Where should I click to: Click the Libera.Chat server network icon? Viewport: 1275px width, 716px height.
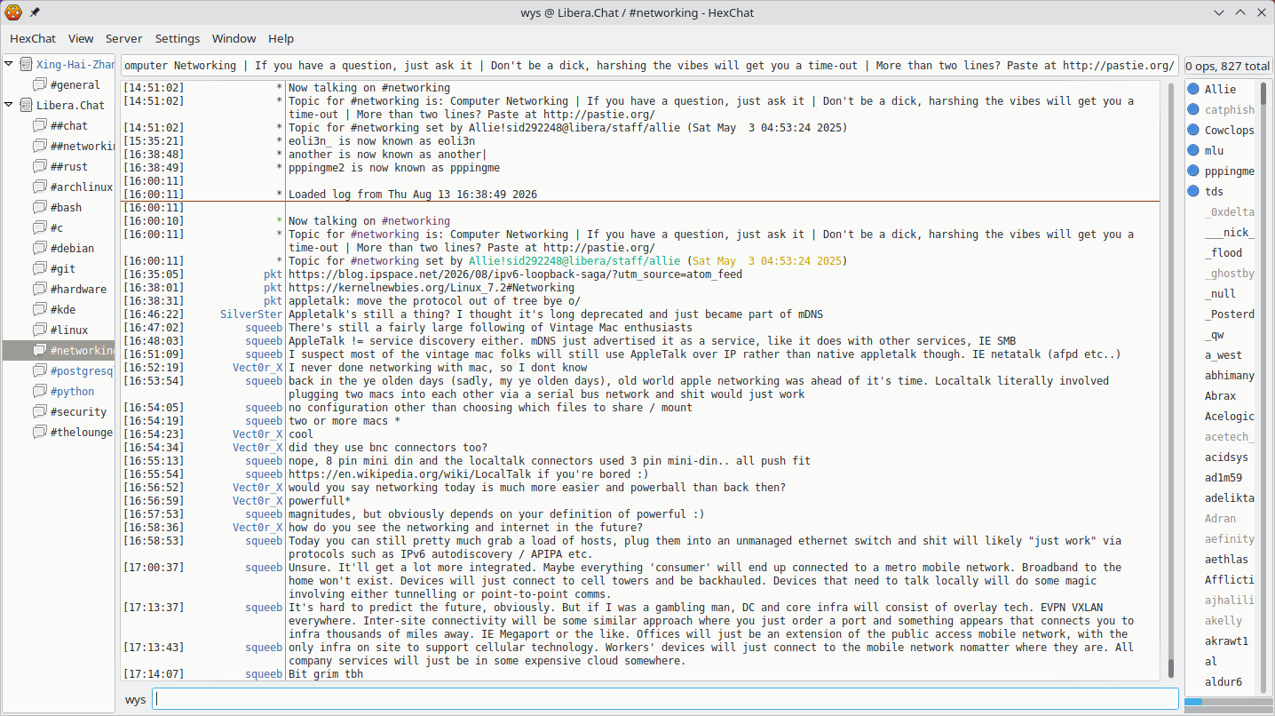click(26, 105)
